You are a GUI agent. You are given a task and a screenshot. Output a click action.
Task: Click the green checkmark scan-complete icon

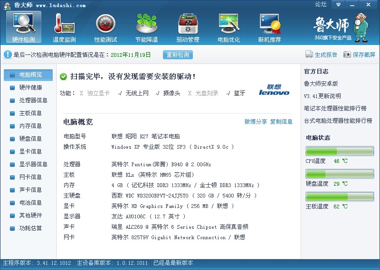coord(63,77)
